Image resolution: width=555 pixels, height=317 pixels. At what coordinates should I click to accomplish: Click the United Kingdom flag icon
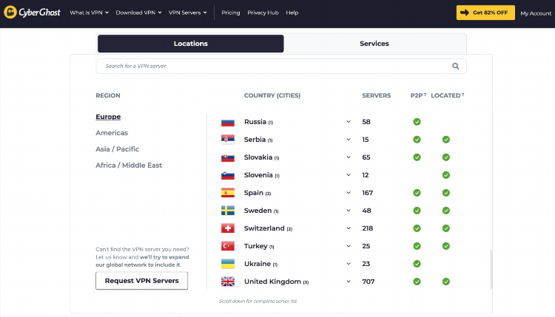click(228, 282)
